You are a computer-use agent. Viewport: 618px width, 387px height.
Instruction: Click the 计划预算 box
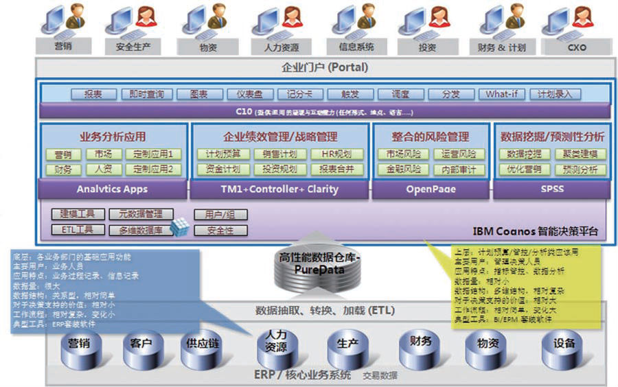click(x=223, y=154)
